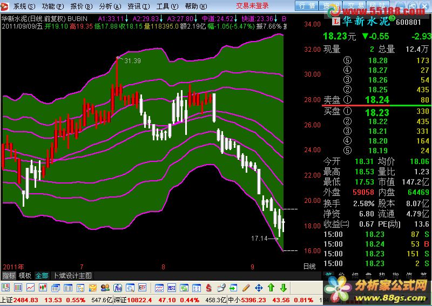Click the stock code 600801

click(408, 22)
